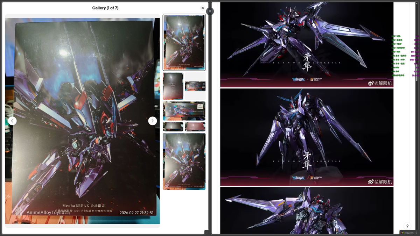Open the three-dot menu next to ebay.com
Image resolution: width=420 pixels, height=236 pixels.
(416, 233)
